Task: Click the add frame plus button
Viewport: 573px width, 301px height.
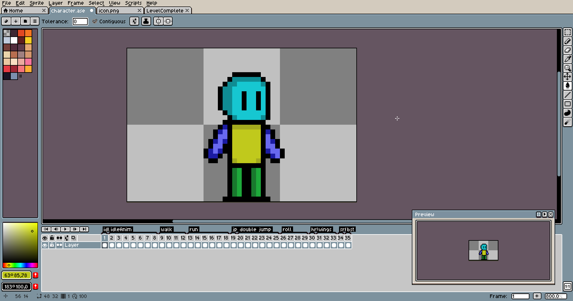Action: (x=537, y=296)
